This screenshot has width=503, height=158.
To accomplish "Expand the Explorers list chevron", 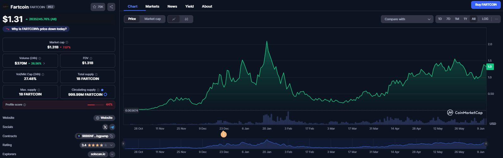I will coord(112,154).
